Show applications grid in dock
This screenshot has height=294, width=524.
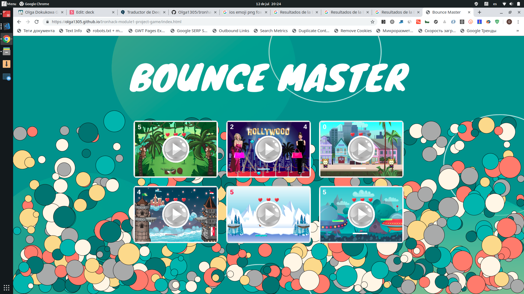(7, 287)
